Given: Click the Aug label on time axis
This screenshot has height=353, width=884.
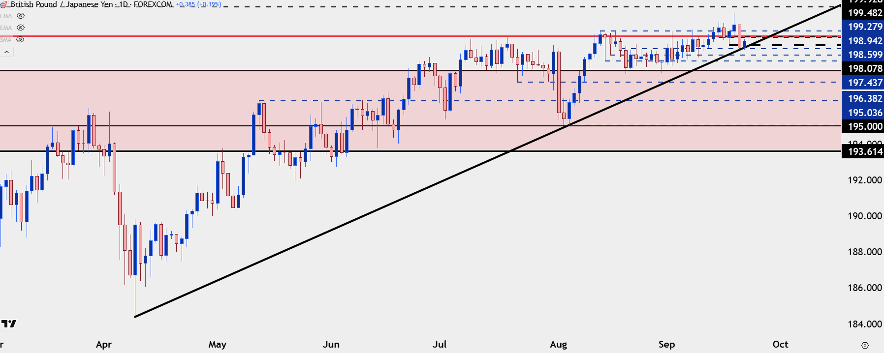Looking at the screenshot, I should pyautogui.click(x=558, y=344).
